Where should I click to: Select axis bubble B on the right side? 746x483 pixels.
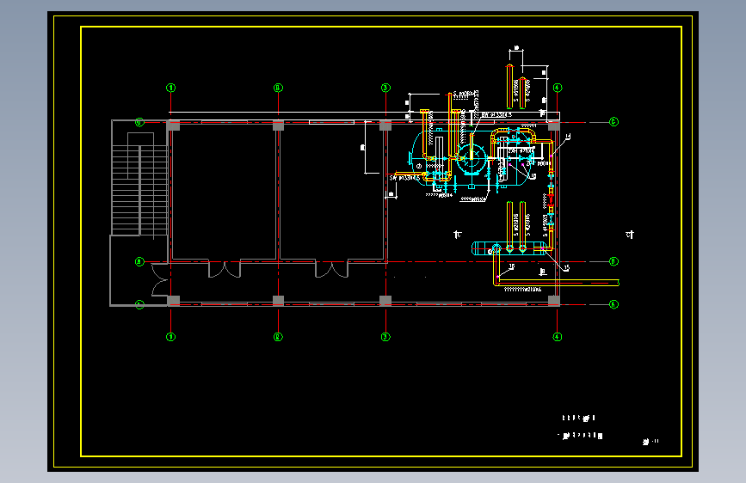coord(613,261)
